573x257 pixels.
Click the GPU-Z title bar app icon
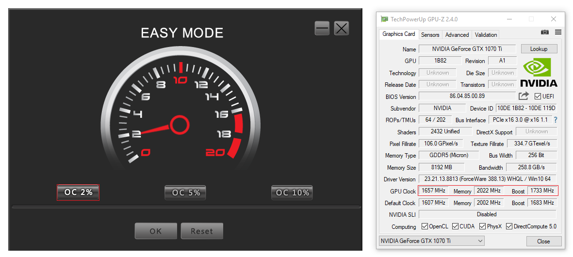pos(384,19)
